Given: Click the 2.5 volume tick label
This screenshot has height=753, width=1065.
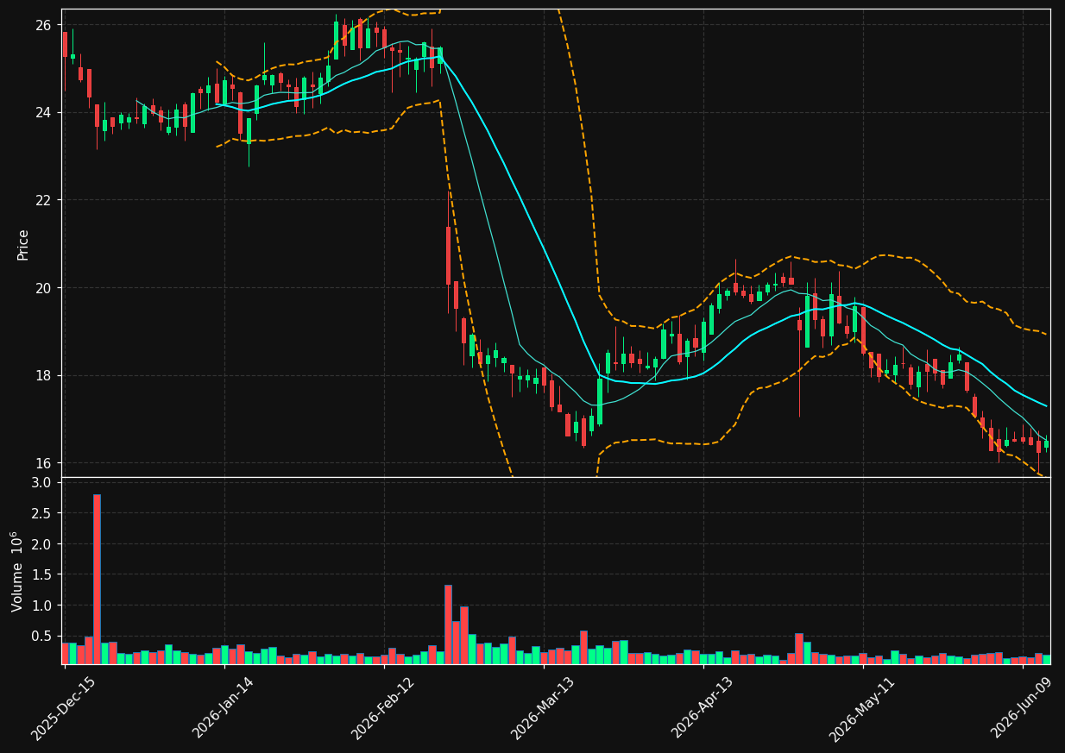Looking at the screenshot, I should click(41, 514).
